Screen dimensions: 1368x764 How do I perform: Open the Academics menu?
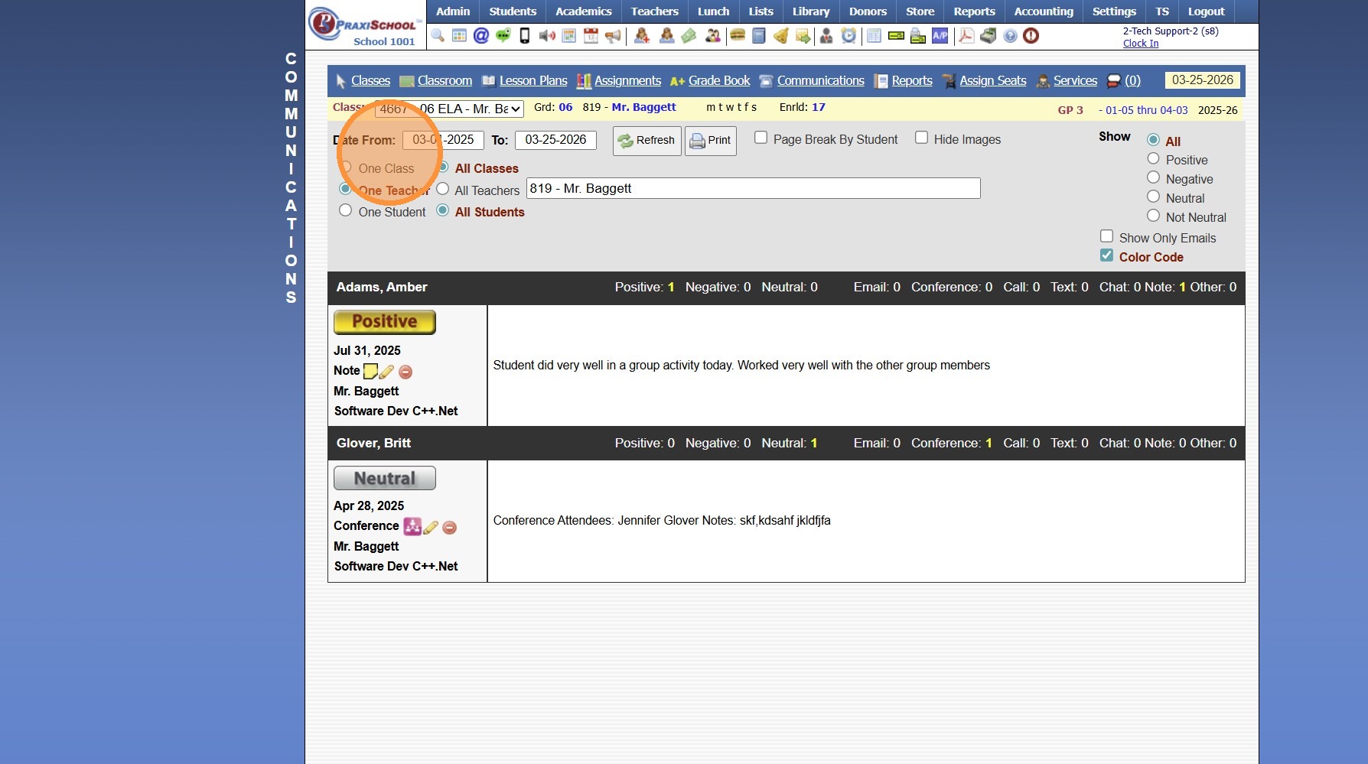click(x=584, y=11)
